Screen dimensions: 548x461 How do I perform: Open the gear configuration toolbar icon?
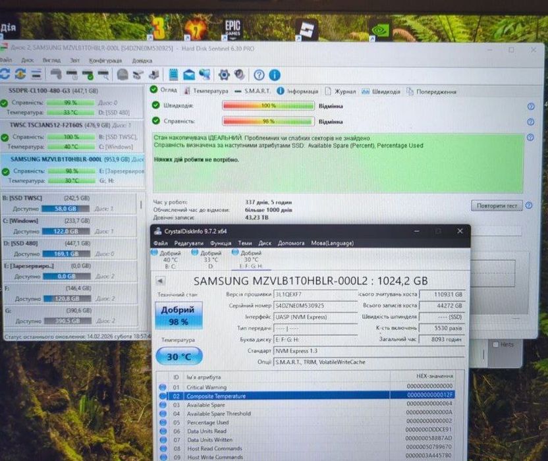[224, 75]
